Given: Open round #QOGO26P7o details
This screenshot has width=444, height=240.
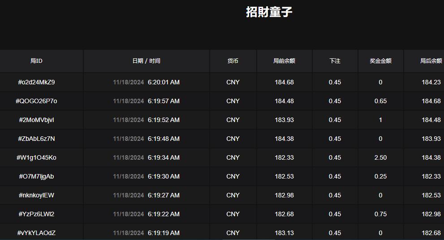Looking at the screenshot, I should (x=36, y=101).
